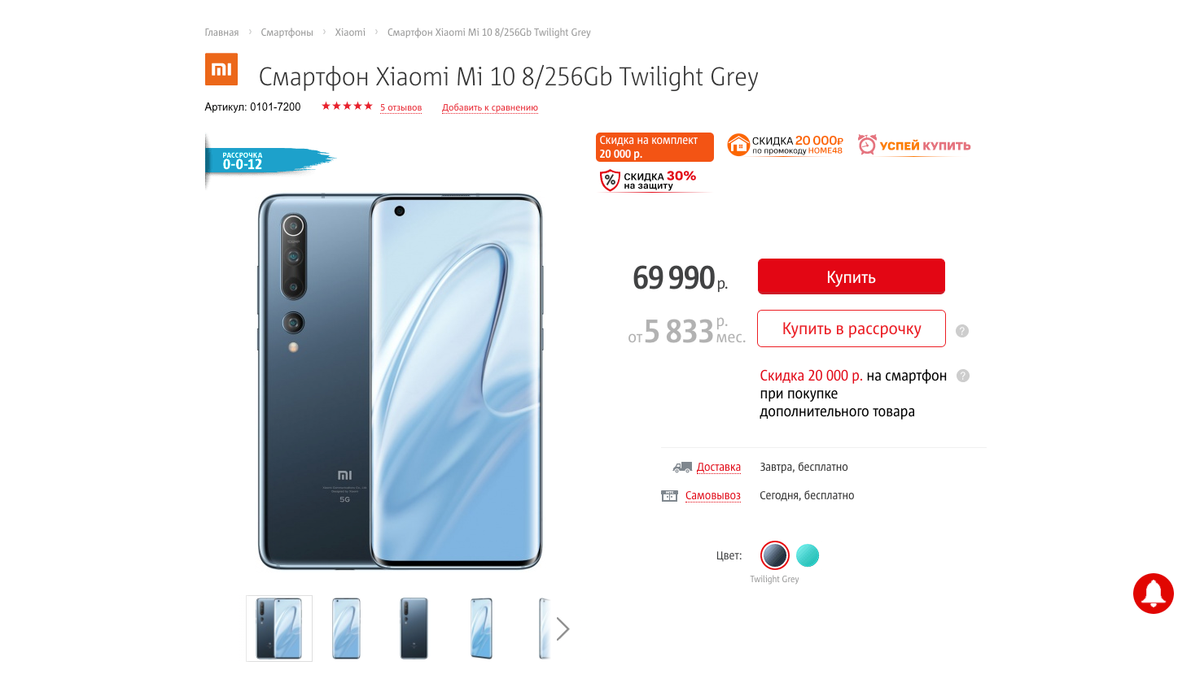Click the Успей купить alarm clock badge

pyautogui.click(x=914, y=146)
